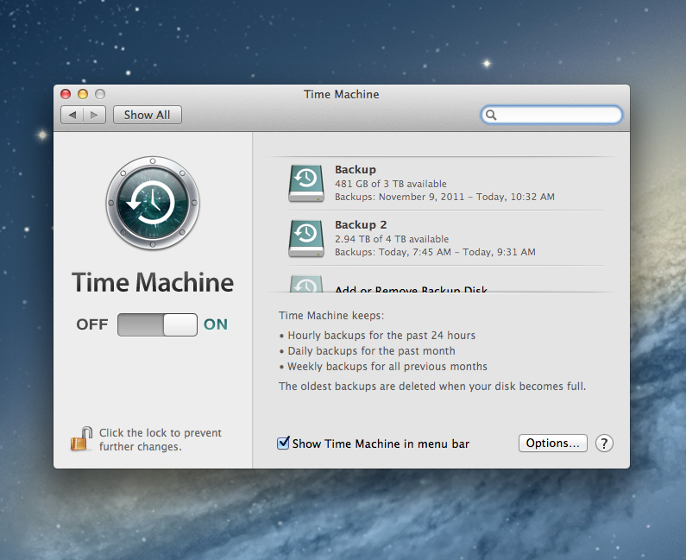
Task: Click the Backup disk drive icon
Action: pyautogui.click(x=305, y=182)
